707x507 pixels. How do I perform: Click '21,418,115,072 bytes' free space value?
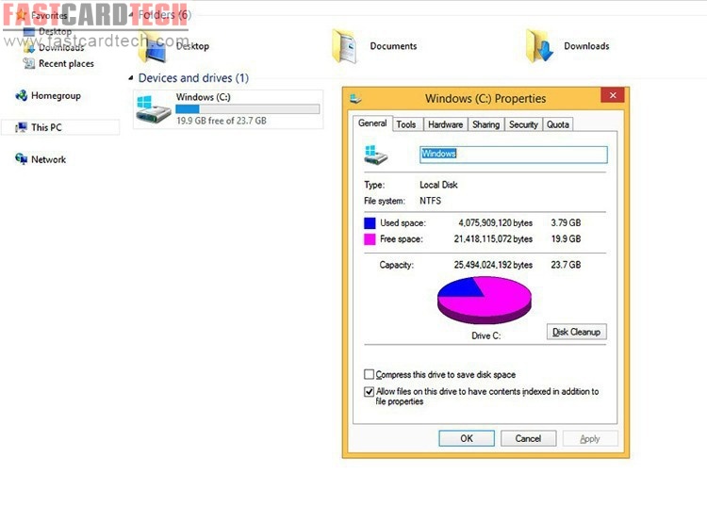tap(493, 238)
